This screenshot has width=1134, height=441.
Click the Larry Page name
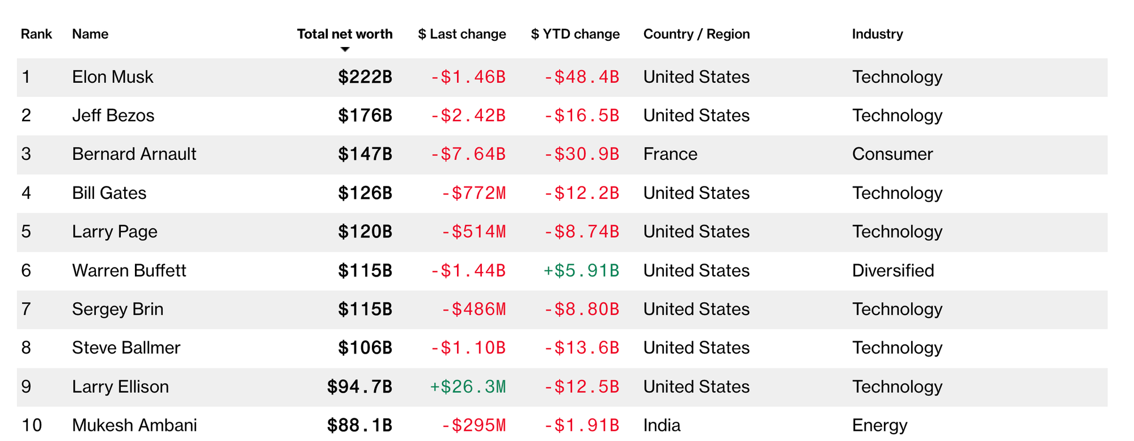pyautogui.click(x=115, y=231)
